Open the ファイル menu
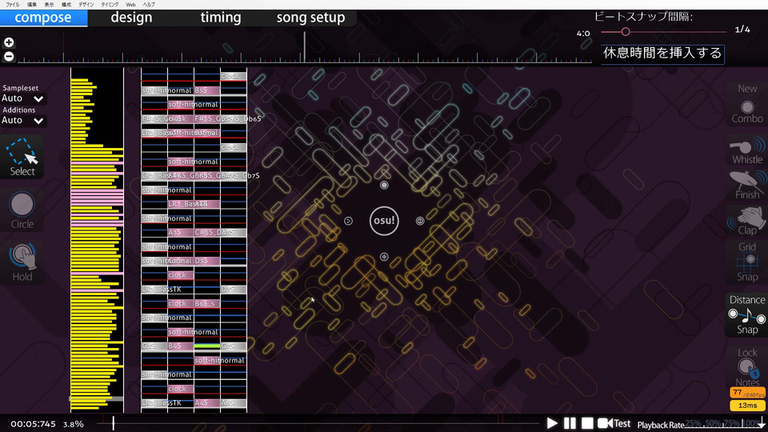The image size is (768, 432). tap(13, 5)
